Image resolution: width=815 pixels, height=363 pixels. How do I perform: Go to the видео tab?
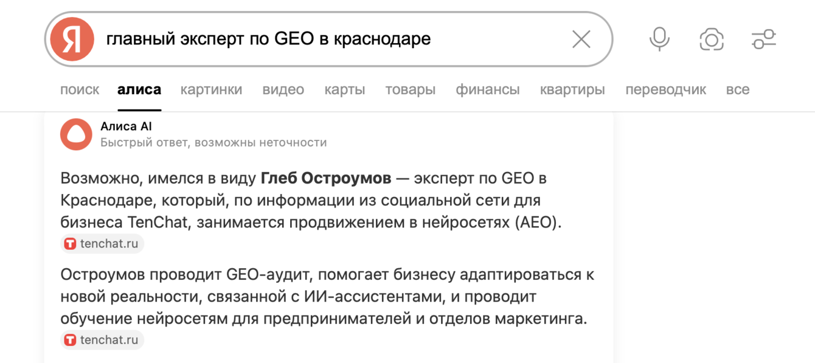[283, 90]
